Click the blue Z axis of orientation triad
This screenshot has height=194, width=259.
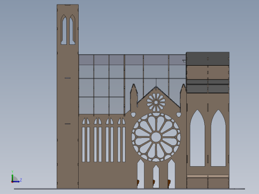point(16,182)
